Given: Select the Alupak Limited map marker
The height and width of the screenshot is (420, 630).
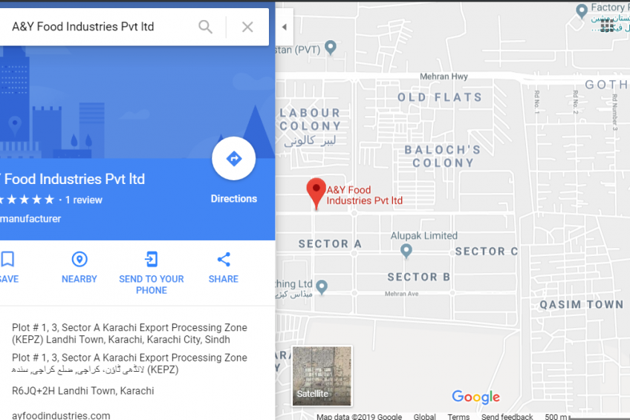Looking at the screenshot, I should (x=406, y=251).
